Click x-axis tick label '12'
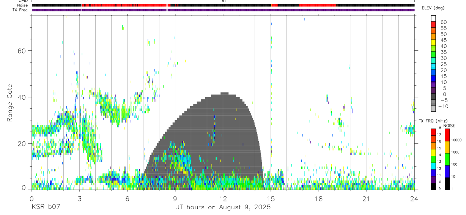Viewport: 466px width, 215px height. pos(223,198)
